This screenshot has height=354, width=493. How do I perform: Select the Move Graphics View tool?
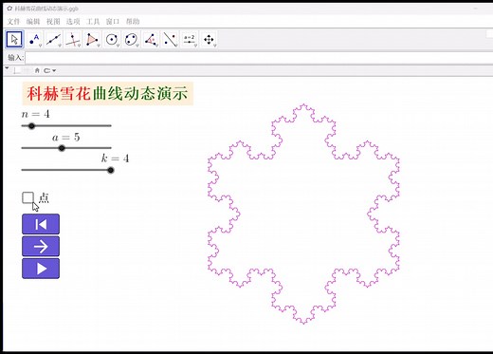click(x=209, y=40)
